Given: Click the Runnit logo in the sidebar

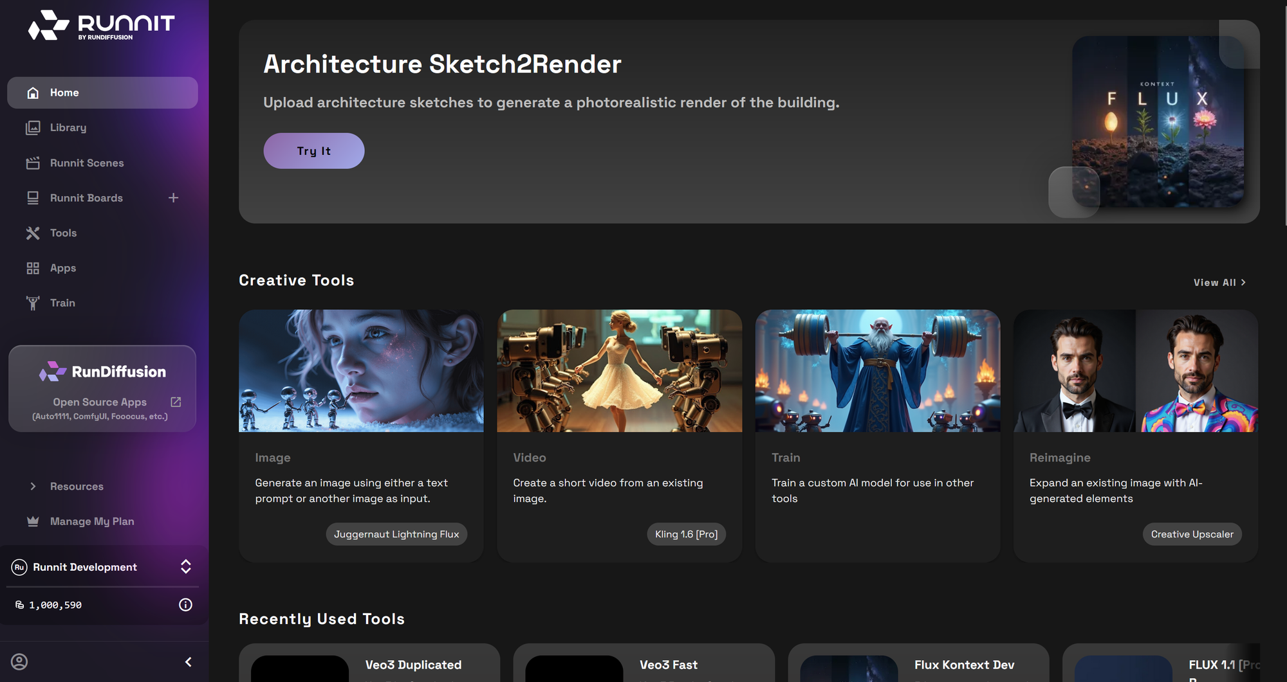Looking at the screenshot, I should pyautogui.click(x=102, y=25).
